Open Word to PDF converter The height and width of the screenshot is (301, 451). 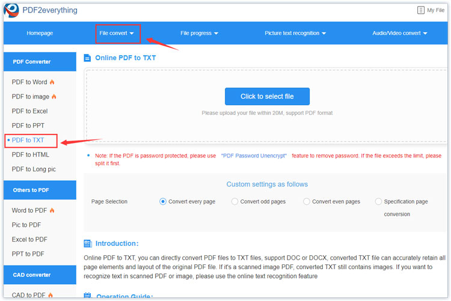[x=29, y=210]
